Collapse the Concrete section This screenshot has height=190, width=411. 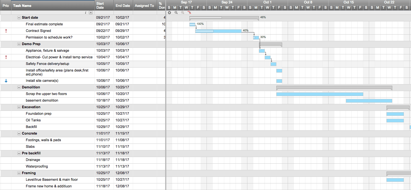click(19, 134)
